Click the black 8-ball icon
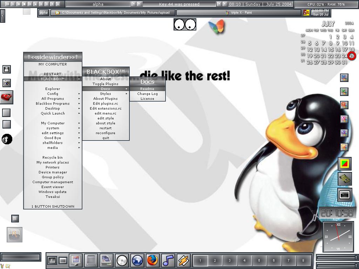Viewport: 359px width, 269px height. [x=7, y=139]
